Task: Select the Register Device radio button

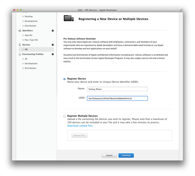Action: tap(64, 79)
